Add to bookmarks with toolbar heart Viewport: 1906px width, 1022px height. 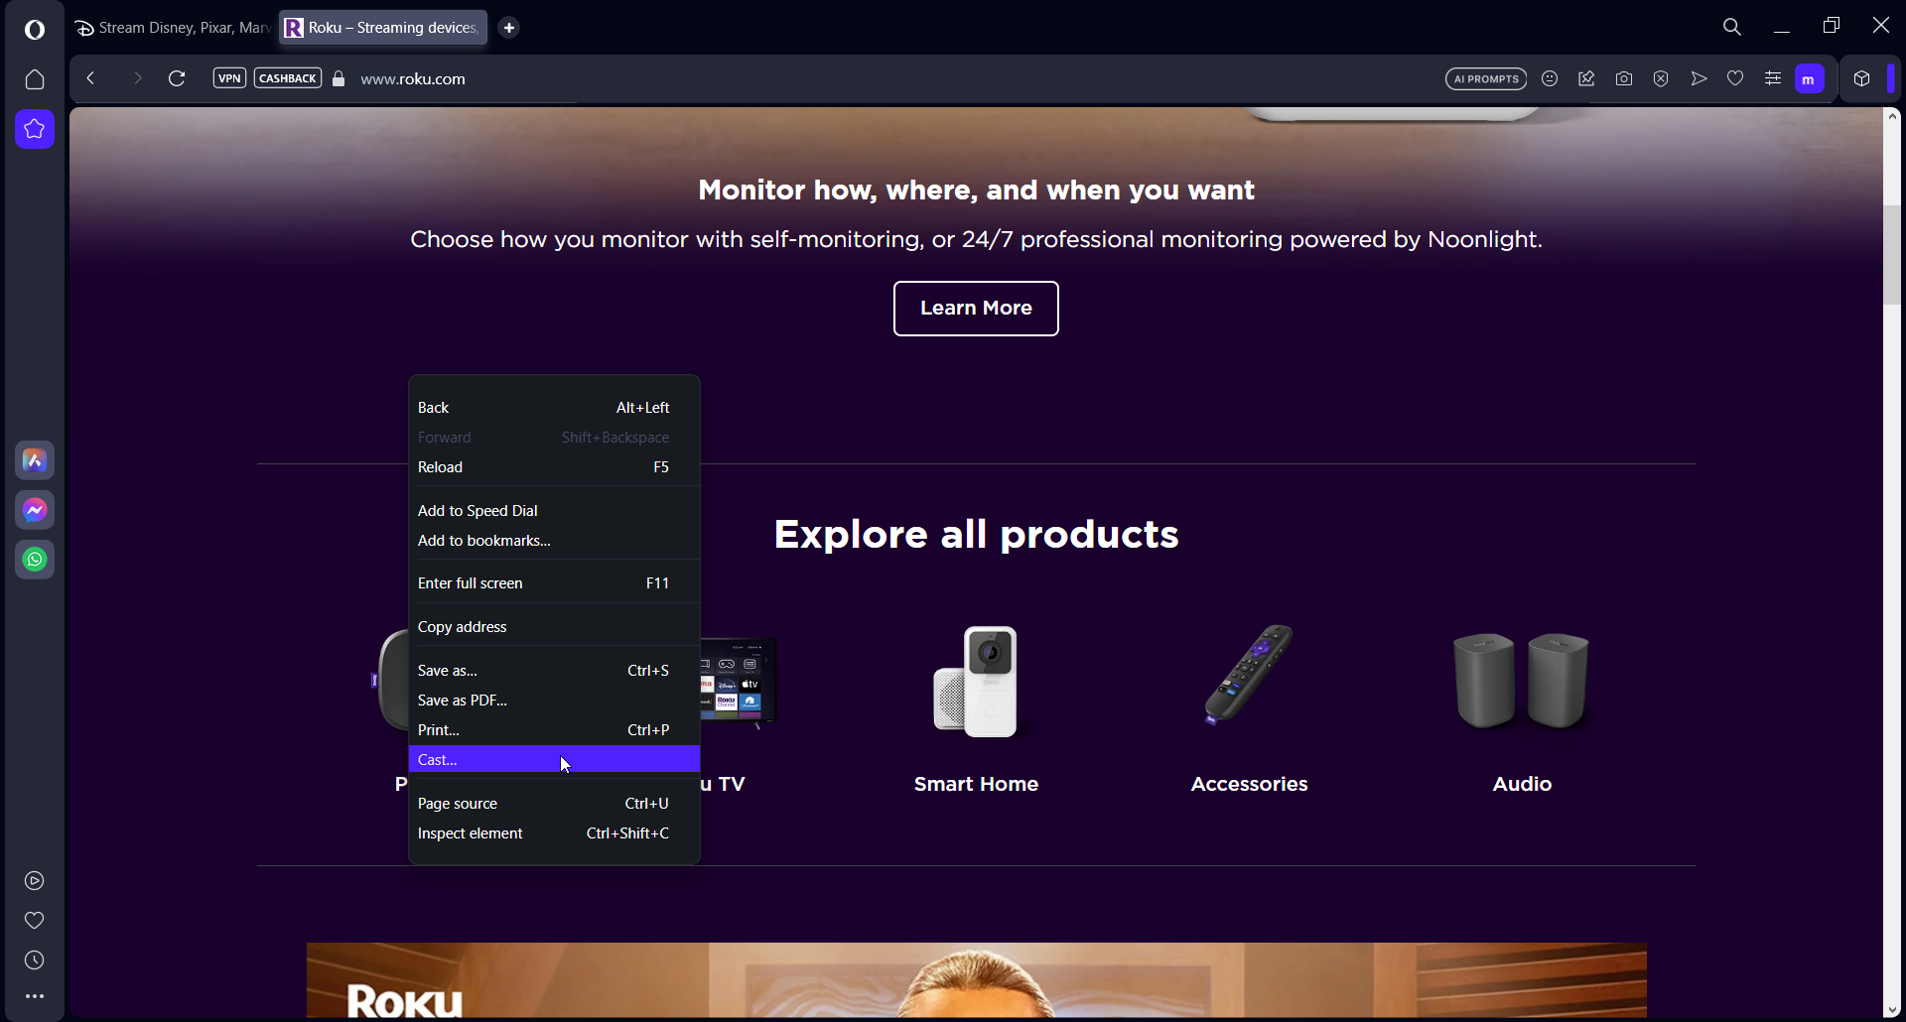coord(1735,78)
